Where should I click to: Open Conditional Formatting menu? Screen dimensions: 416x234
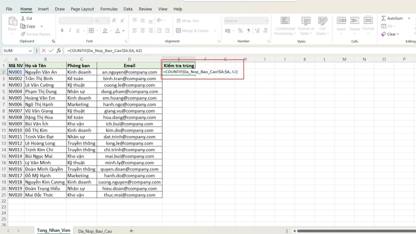point(285,26)
